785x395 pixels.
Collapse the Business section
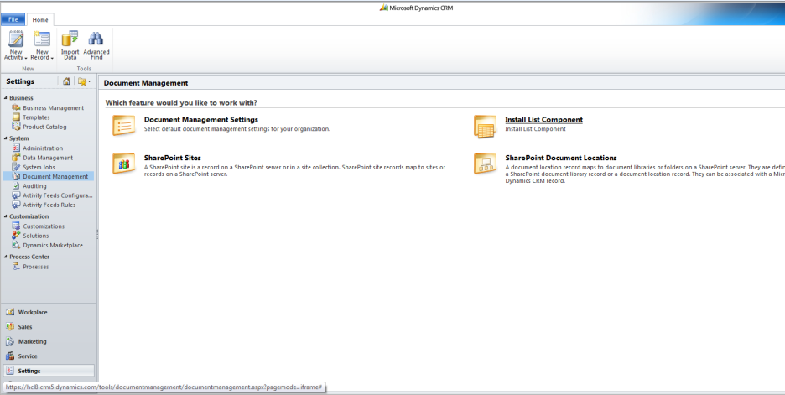(6, 97)
